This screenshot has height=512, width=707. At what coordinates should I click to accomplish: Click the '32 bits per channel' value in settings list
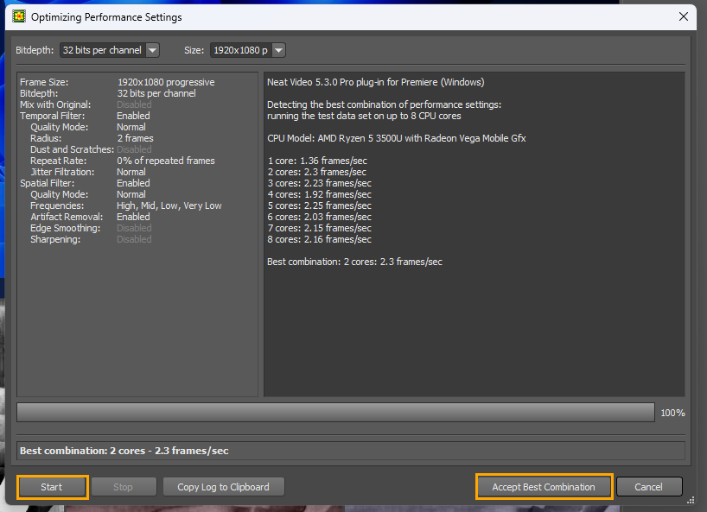156,93
